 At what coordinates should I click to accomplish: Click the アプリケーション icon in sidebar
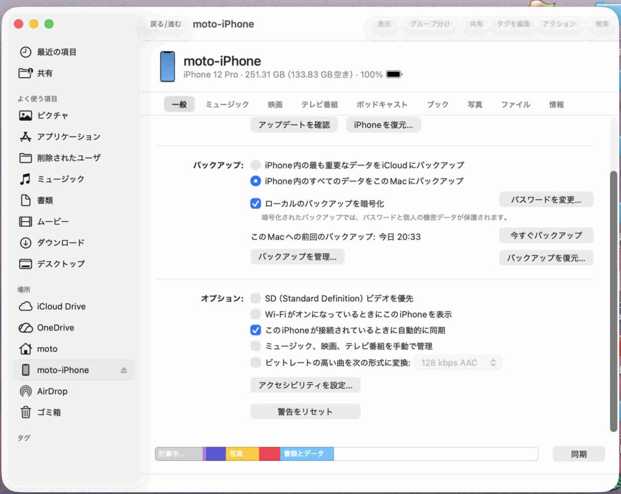click(25, 137)
